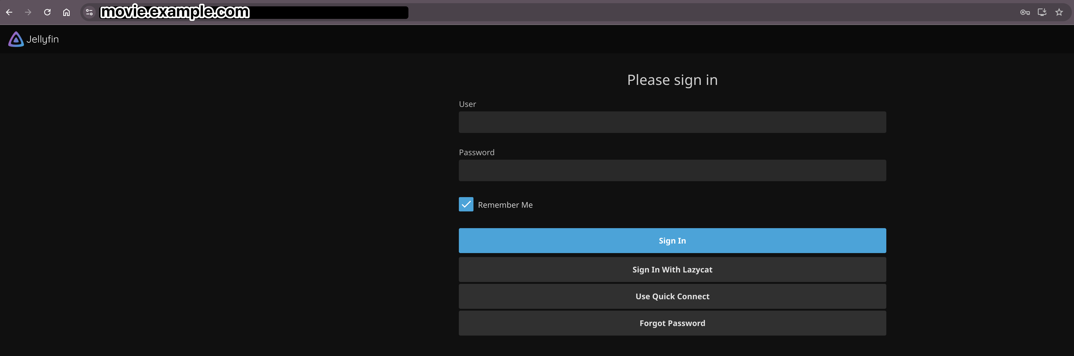Choose Sign In With Lazycat
Screen dimensions: 1074x356
click(672, 270)
